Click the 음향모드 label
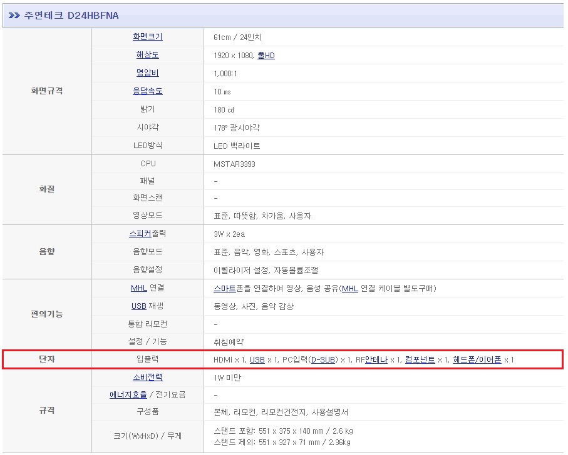 (x=147, y=251)
